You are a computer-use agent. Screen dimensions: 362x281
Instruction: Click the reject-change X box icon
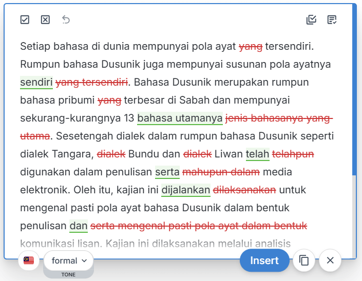click(x=45, y=20)
